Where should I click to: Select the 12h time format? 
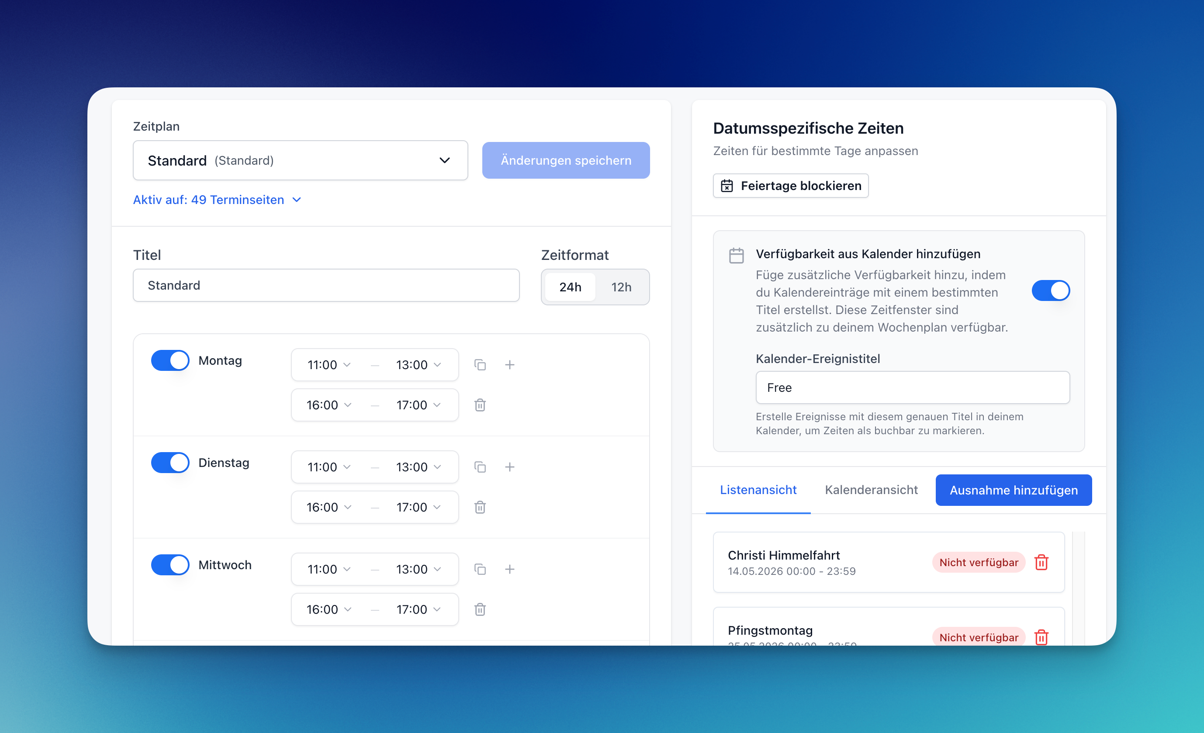pyautogui.click(x=621, y=287)
